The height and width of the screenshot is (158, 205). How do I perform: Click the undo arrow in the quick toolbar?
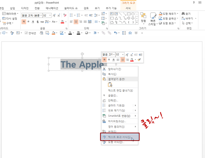click(116, 33)
